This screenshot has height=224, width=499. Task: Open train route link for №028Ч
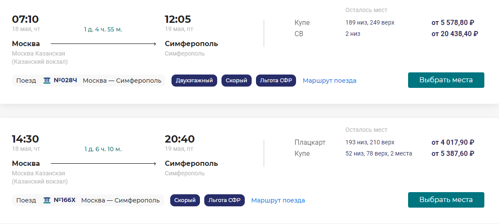click(x=329, y=81)
